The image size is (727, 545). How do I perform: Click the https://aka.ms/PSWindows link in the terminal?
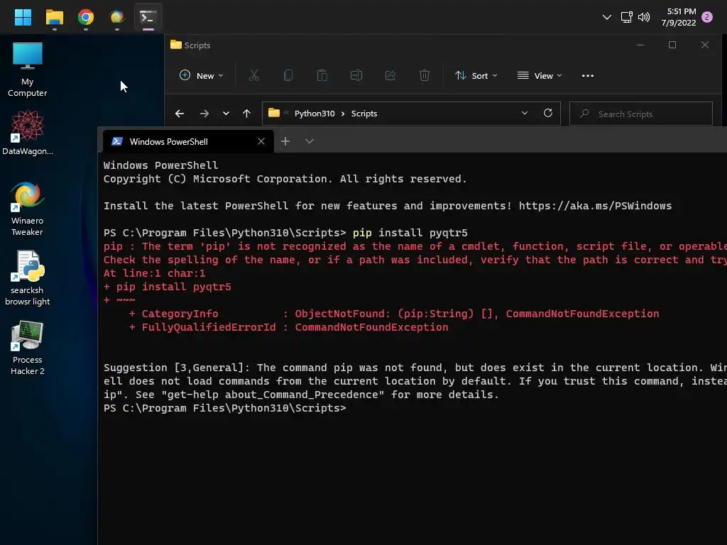coord(596,206)
